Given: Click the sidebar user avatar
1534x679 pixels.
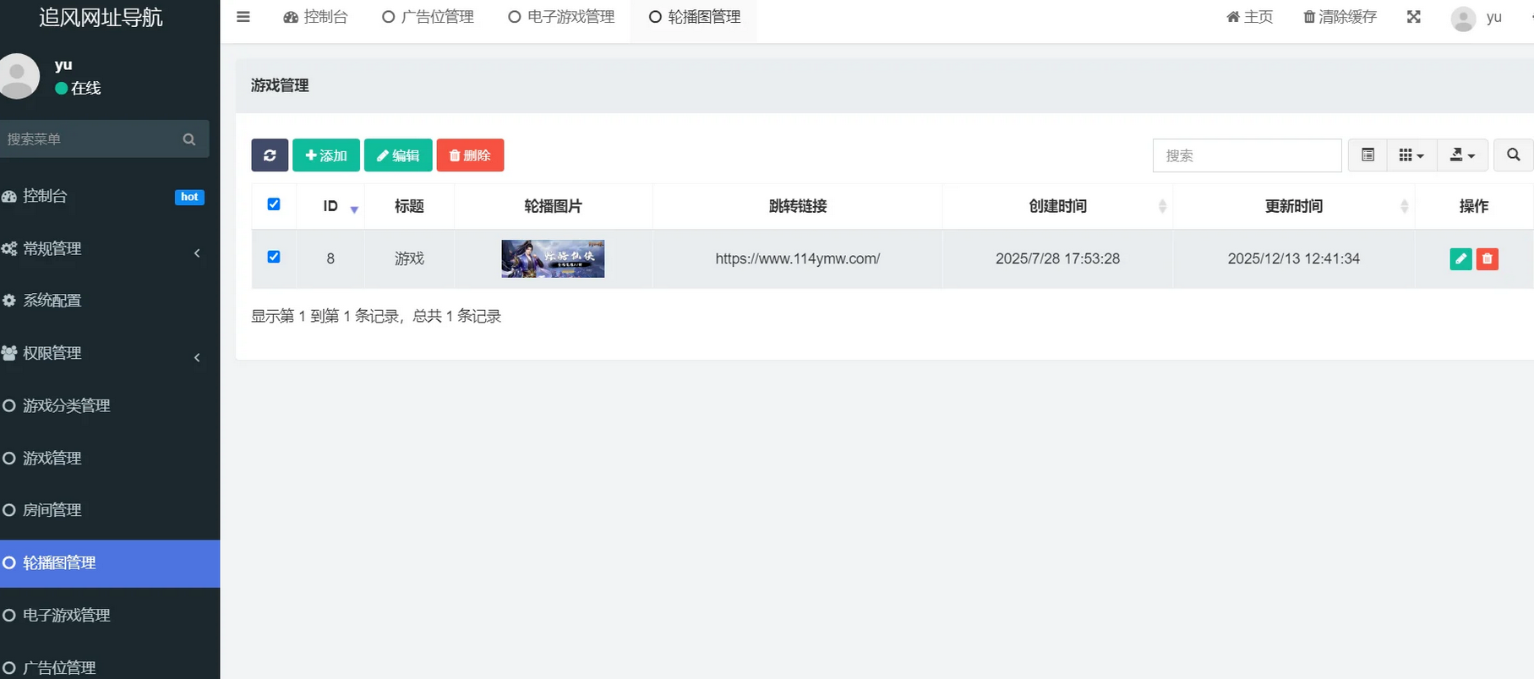Looking at the screenshot, I should (x=17, y=76).
